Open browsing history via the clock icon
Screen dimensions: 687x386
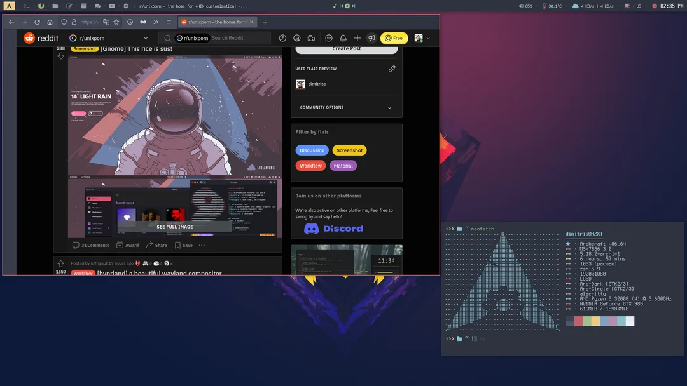(x=130, y=22)
